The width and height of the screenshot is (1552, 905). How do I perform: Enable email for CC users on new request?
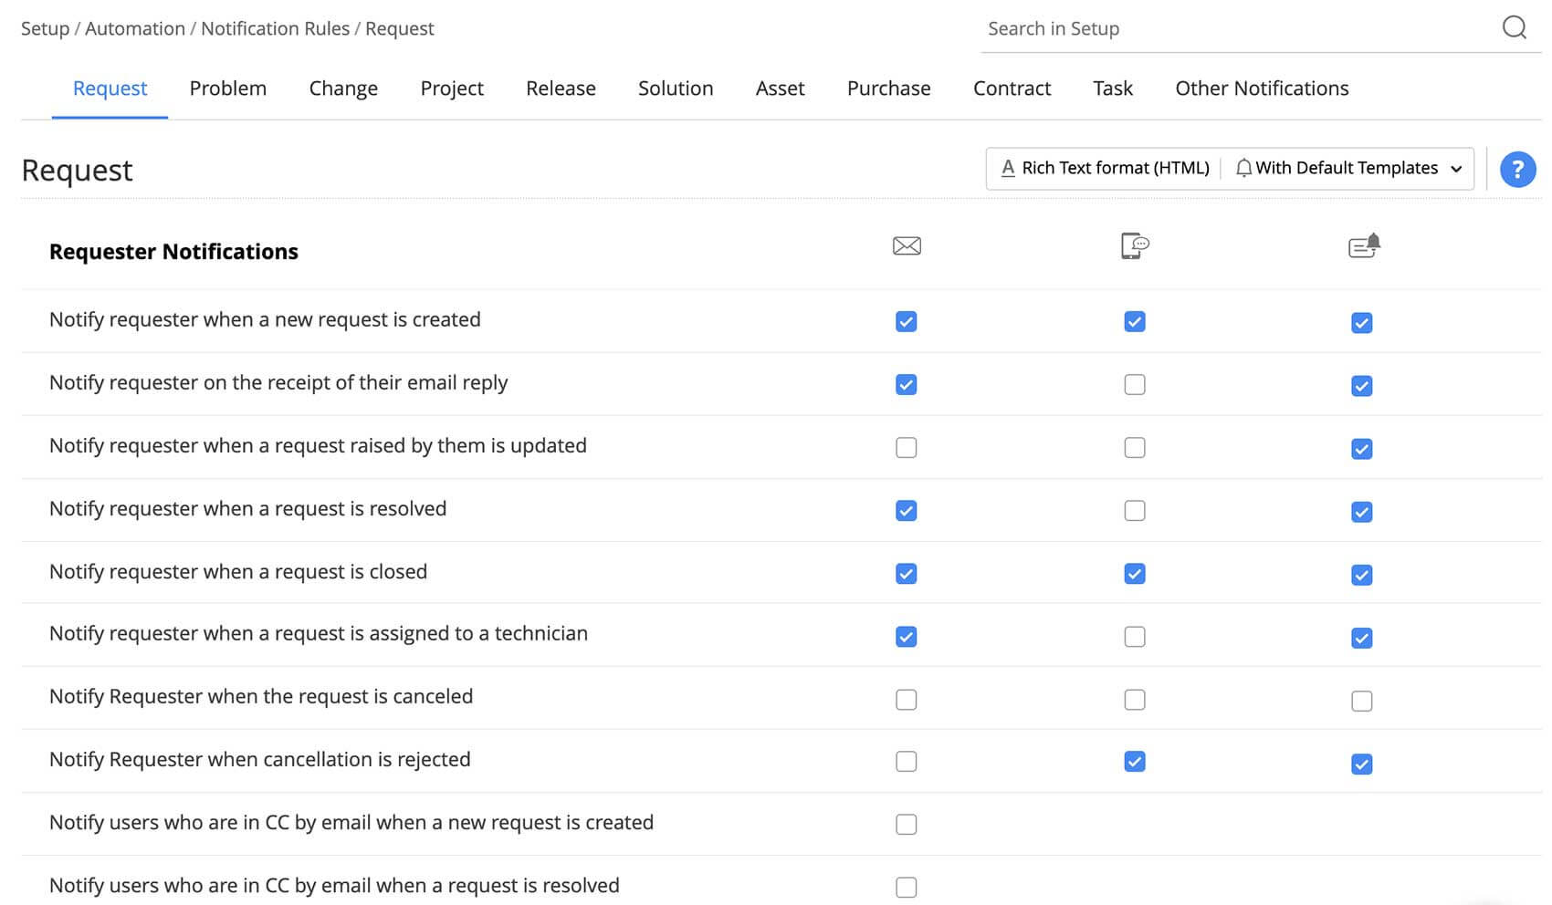[907, 825]
